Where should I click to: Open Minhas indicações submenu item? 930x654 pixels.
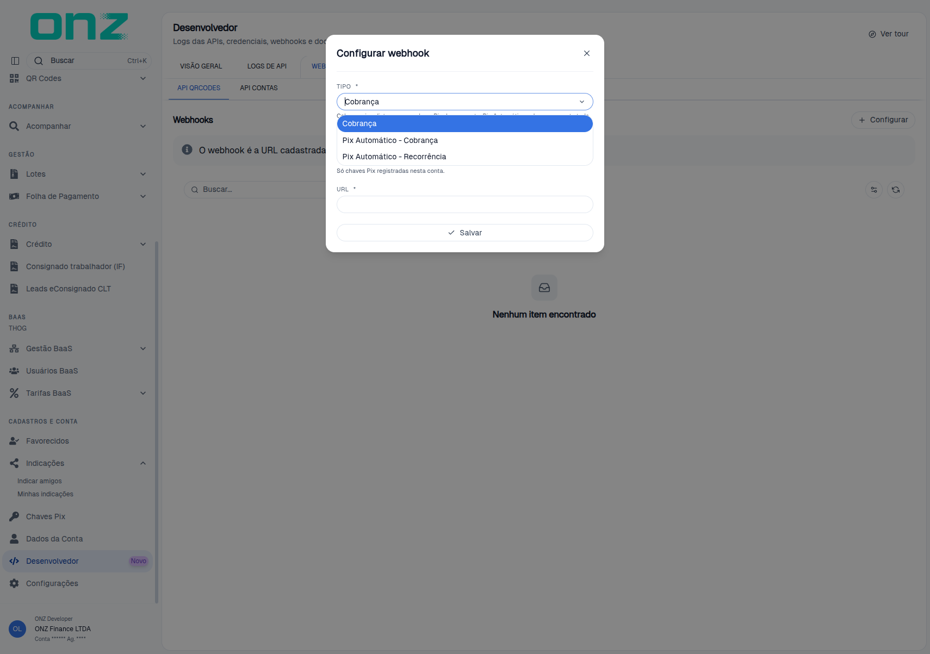pyautogui.click(x=45, y=494)
